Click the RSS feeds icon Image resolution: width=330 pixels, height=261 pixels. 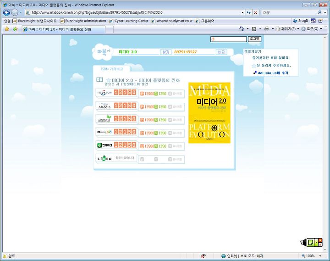click(x=254, y=29)
